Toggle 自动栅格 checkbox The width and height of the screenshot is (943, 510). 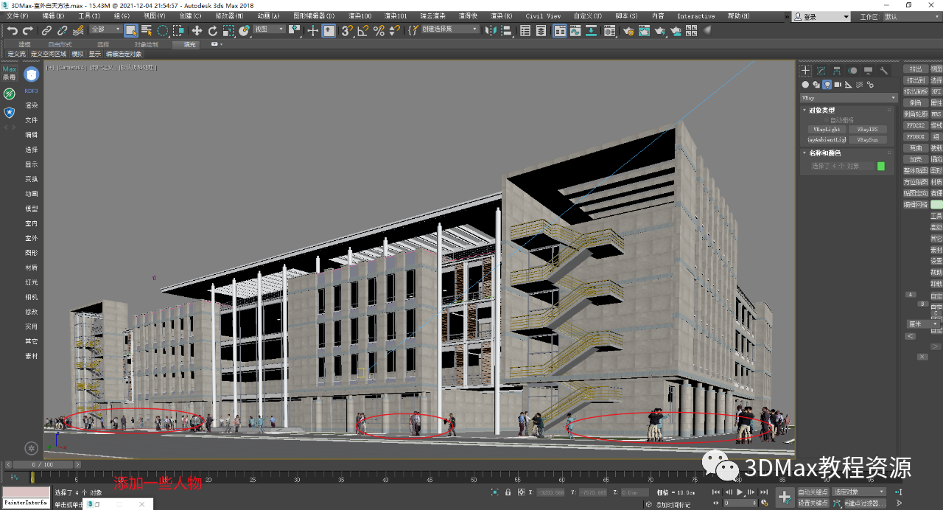[x=827, y=120]
